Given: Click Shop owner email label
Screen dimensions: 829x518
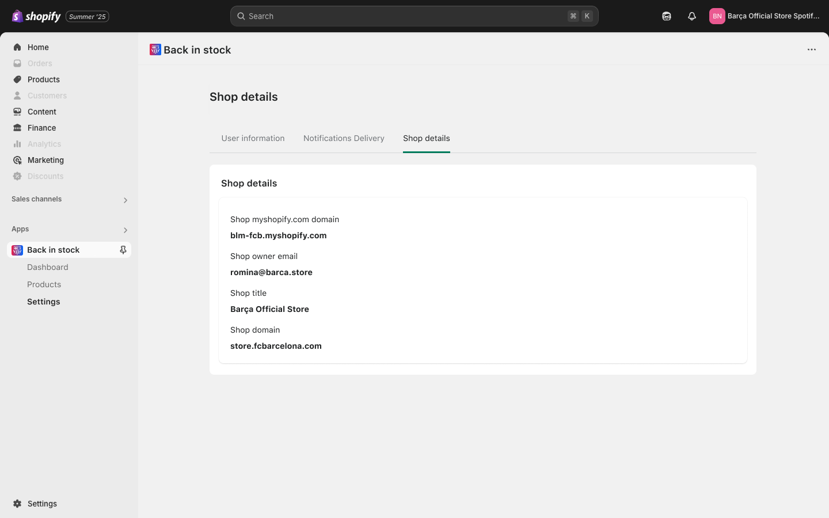Looking at the screenshot, I should coord(264,256).
